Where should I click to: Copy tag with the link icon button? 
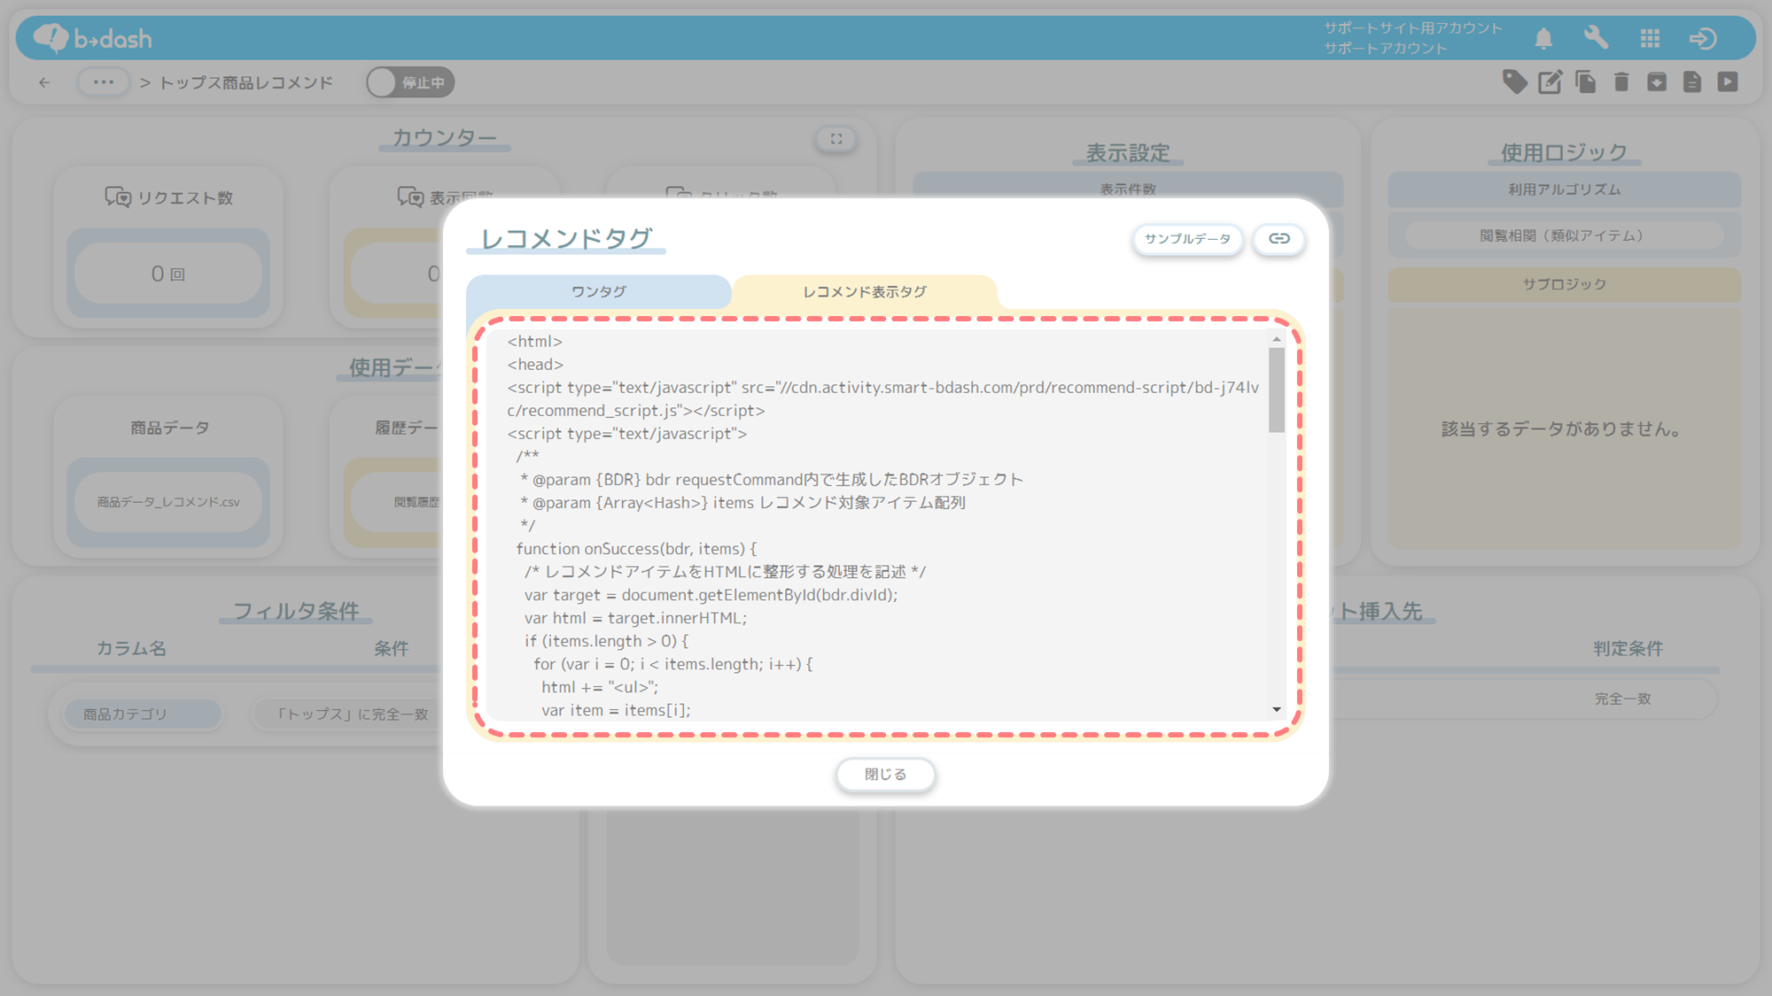click(1278, 239)
